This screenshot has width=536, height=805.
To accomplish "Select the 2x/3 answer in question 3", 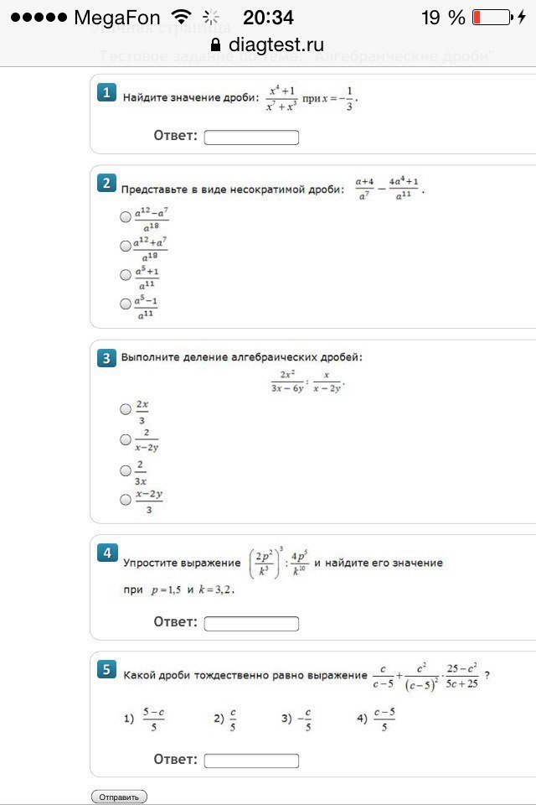I will pos(126,409).
